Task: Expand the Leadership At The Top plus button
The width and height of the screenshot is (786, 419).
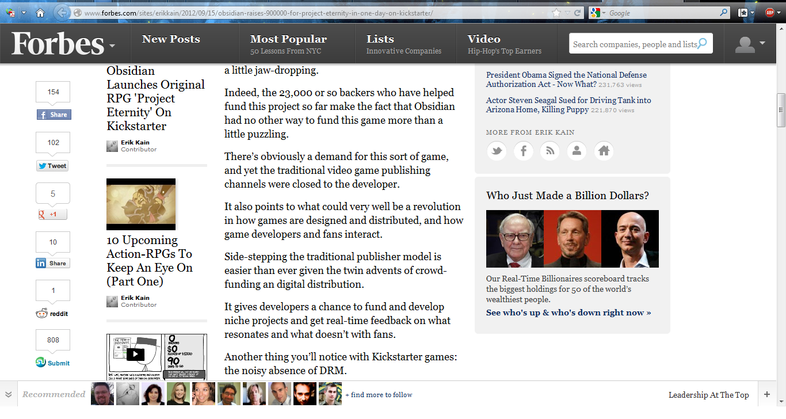Action: click(x=767, y=394)
